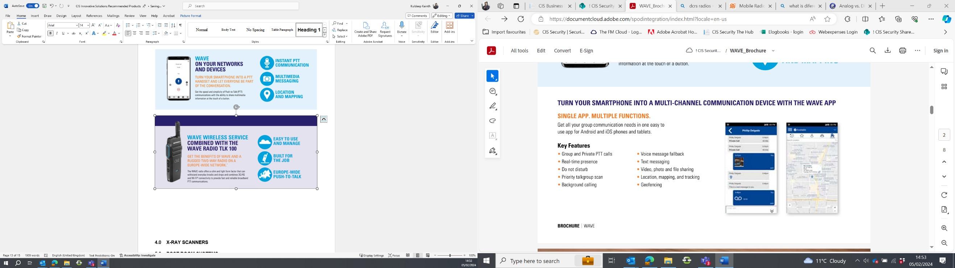Apply the Heading 1 style
Screen dimensions: 955x268
pos(309,30)
